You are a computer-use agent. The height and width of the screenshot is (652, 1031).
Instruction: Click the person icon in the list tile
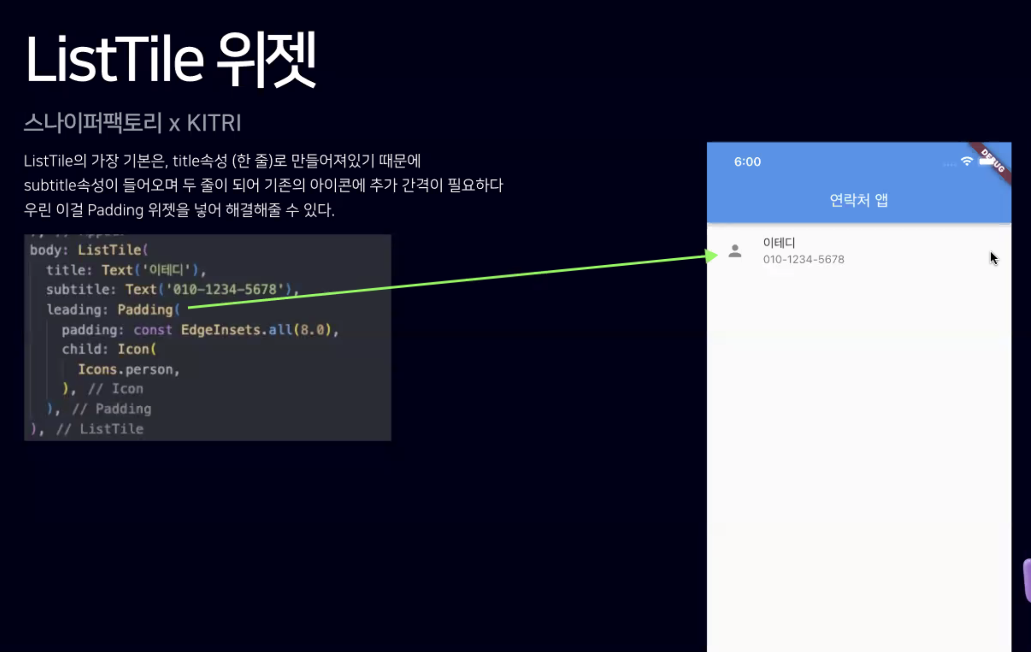(x=735, y=251)
